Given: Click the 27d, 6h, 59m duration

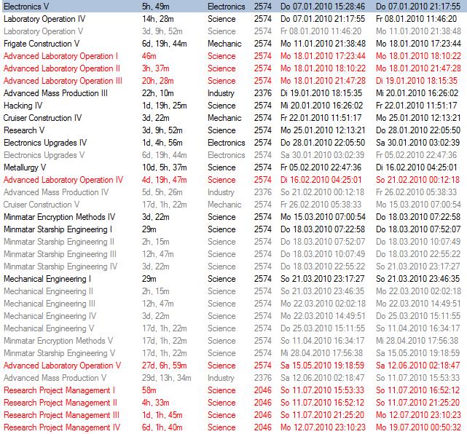Looking at the screenshot, I should [164, 366].
